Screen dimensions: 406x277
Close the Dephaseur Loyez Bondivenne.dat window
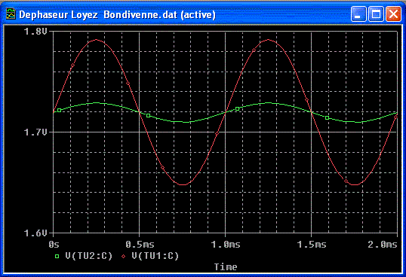(393, 14)
